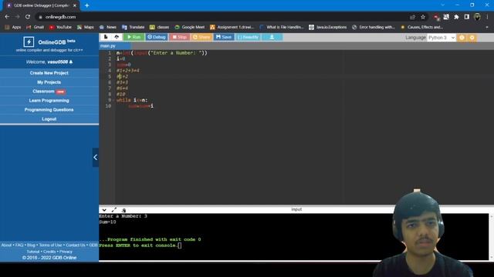Viewport: 494px width, 277px height.
Task: Click the About link in footer
Action: [x=7, y=245]
